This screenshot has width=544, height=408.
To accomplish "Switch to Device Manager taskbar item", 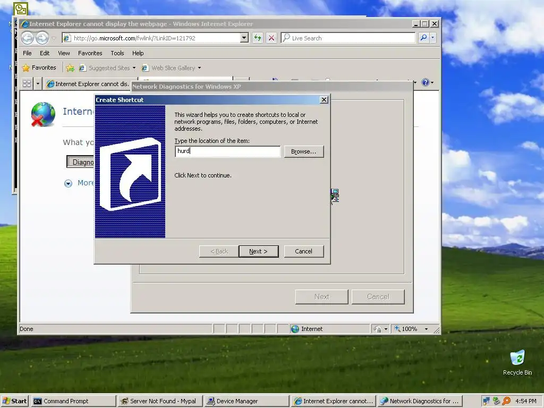I will coord(246,401).
